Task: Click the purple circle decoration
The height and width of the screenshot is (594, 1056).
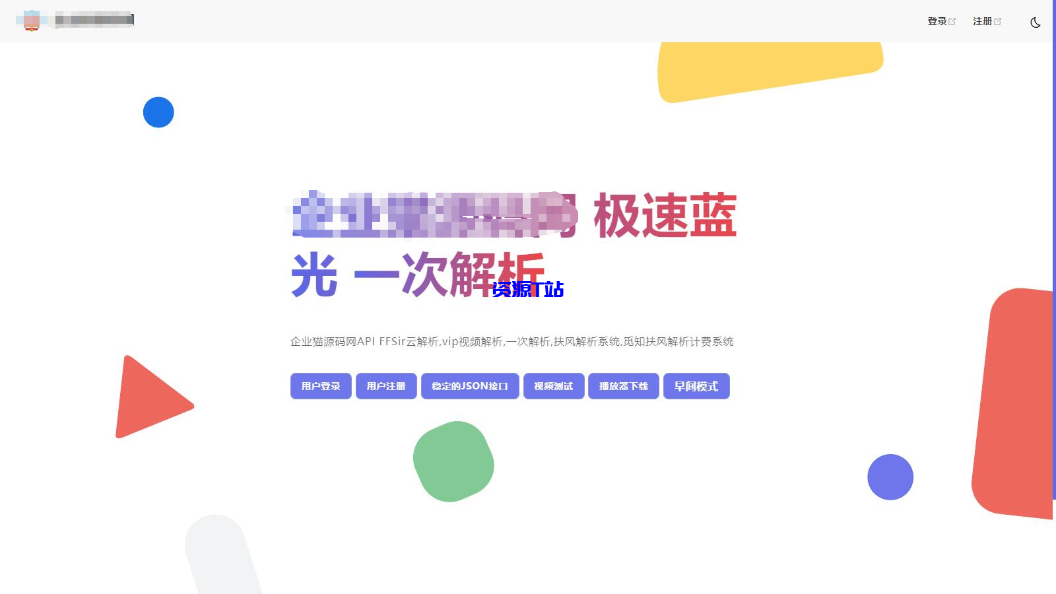Action: coord(890,477)
